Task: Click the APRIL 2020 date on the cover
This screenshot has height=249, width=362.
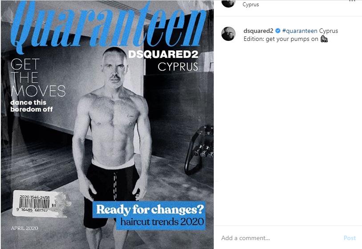Action: coord(24,228)
